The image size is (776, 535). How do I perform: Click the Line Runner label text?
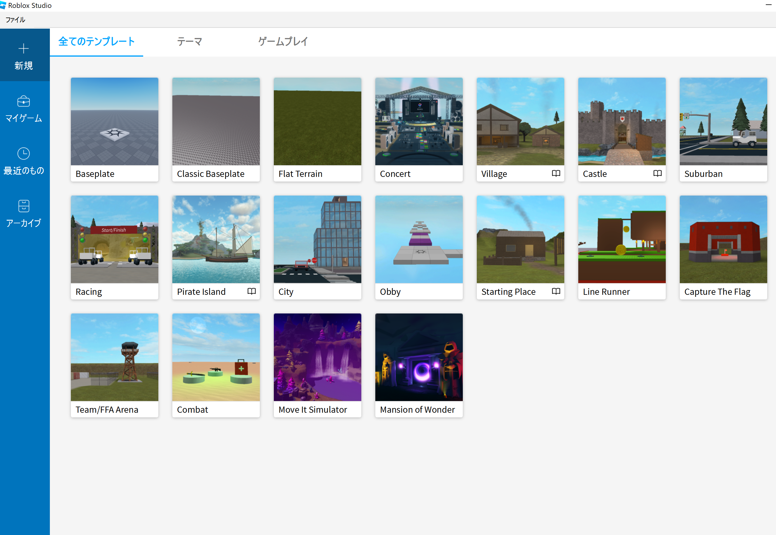[x=607, y=292]
